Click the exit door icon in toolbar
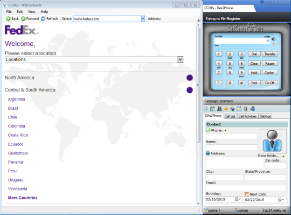This screenshot has height=215, width=291. click(x=252, y=109)
